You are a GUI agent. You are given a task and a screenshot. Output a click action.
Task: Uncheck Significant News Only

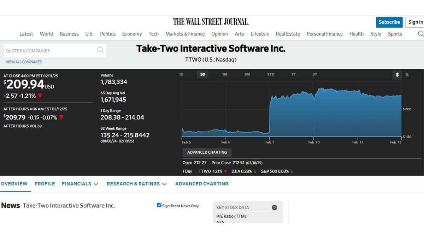tap(159, 205)
